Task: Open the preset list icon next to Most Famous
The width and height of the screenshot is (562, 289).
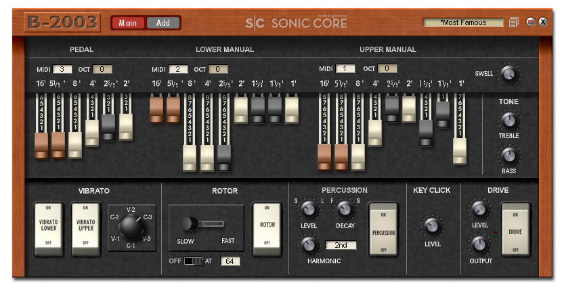Action: [514, 22]
